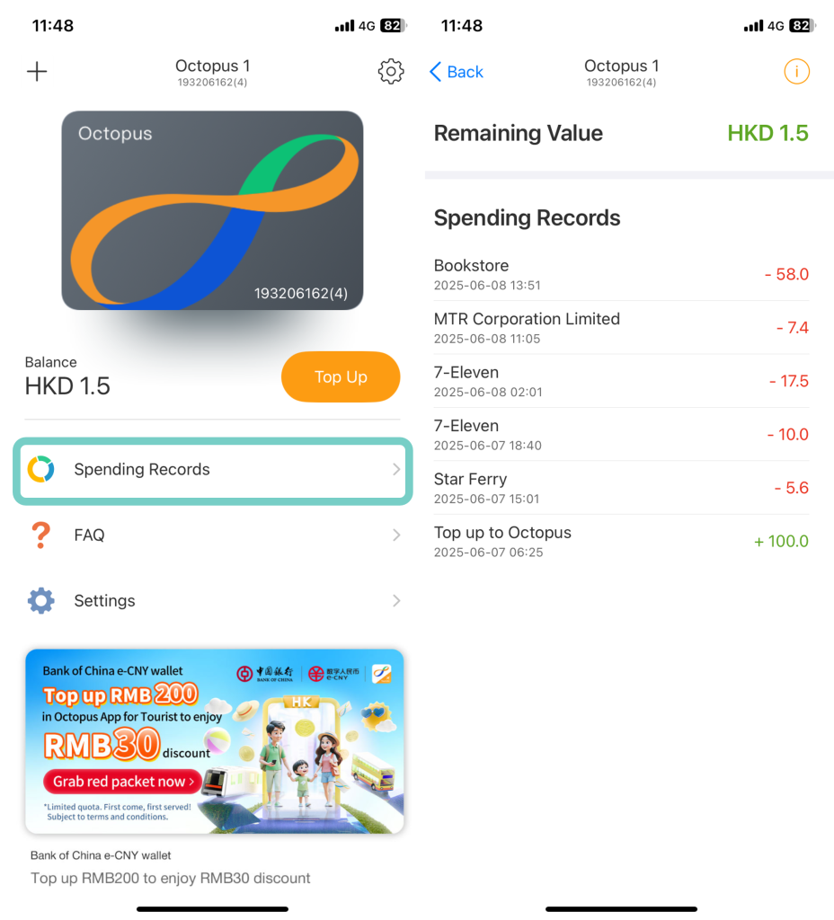
Task: Select the Top up to Octopus record
Action: pyautogui.click(x=621, y=542)
